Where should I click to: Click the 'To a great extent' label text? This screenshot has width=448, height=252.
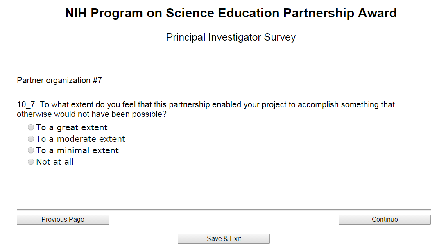coord(72,127)
